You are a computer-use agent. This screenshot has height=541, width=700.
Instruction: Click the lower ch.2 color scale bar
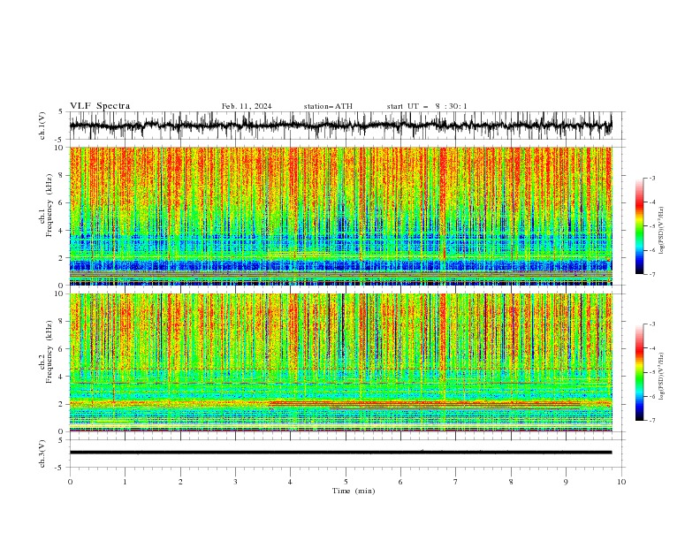pos(639,372)
